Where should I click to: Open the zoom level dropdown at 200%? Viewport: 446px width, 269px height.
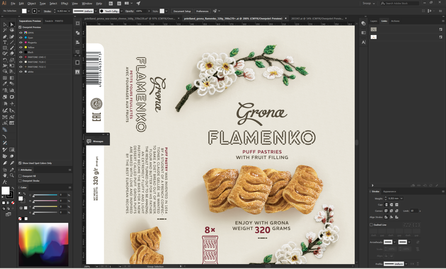click(x=97, y=266)
